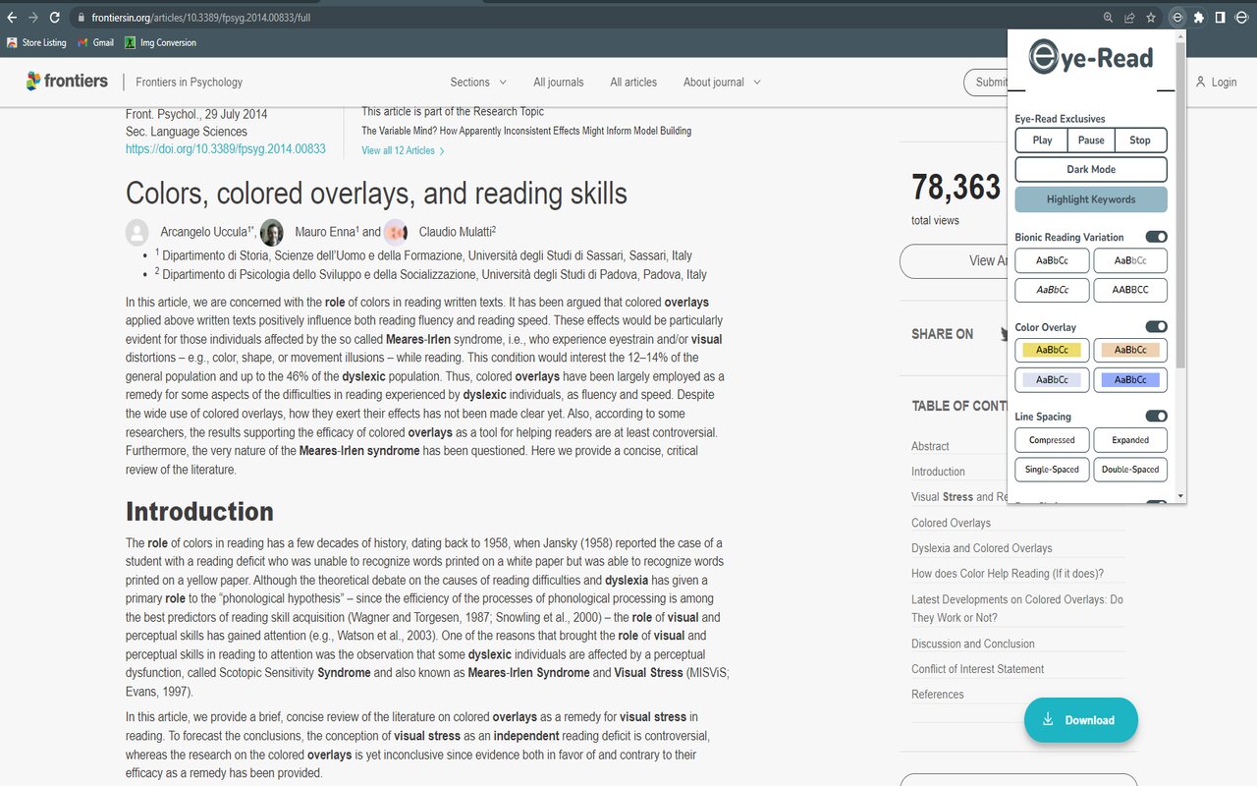Expand the Sections dropdown menu

478,83
